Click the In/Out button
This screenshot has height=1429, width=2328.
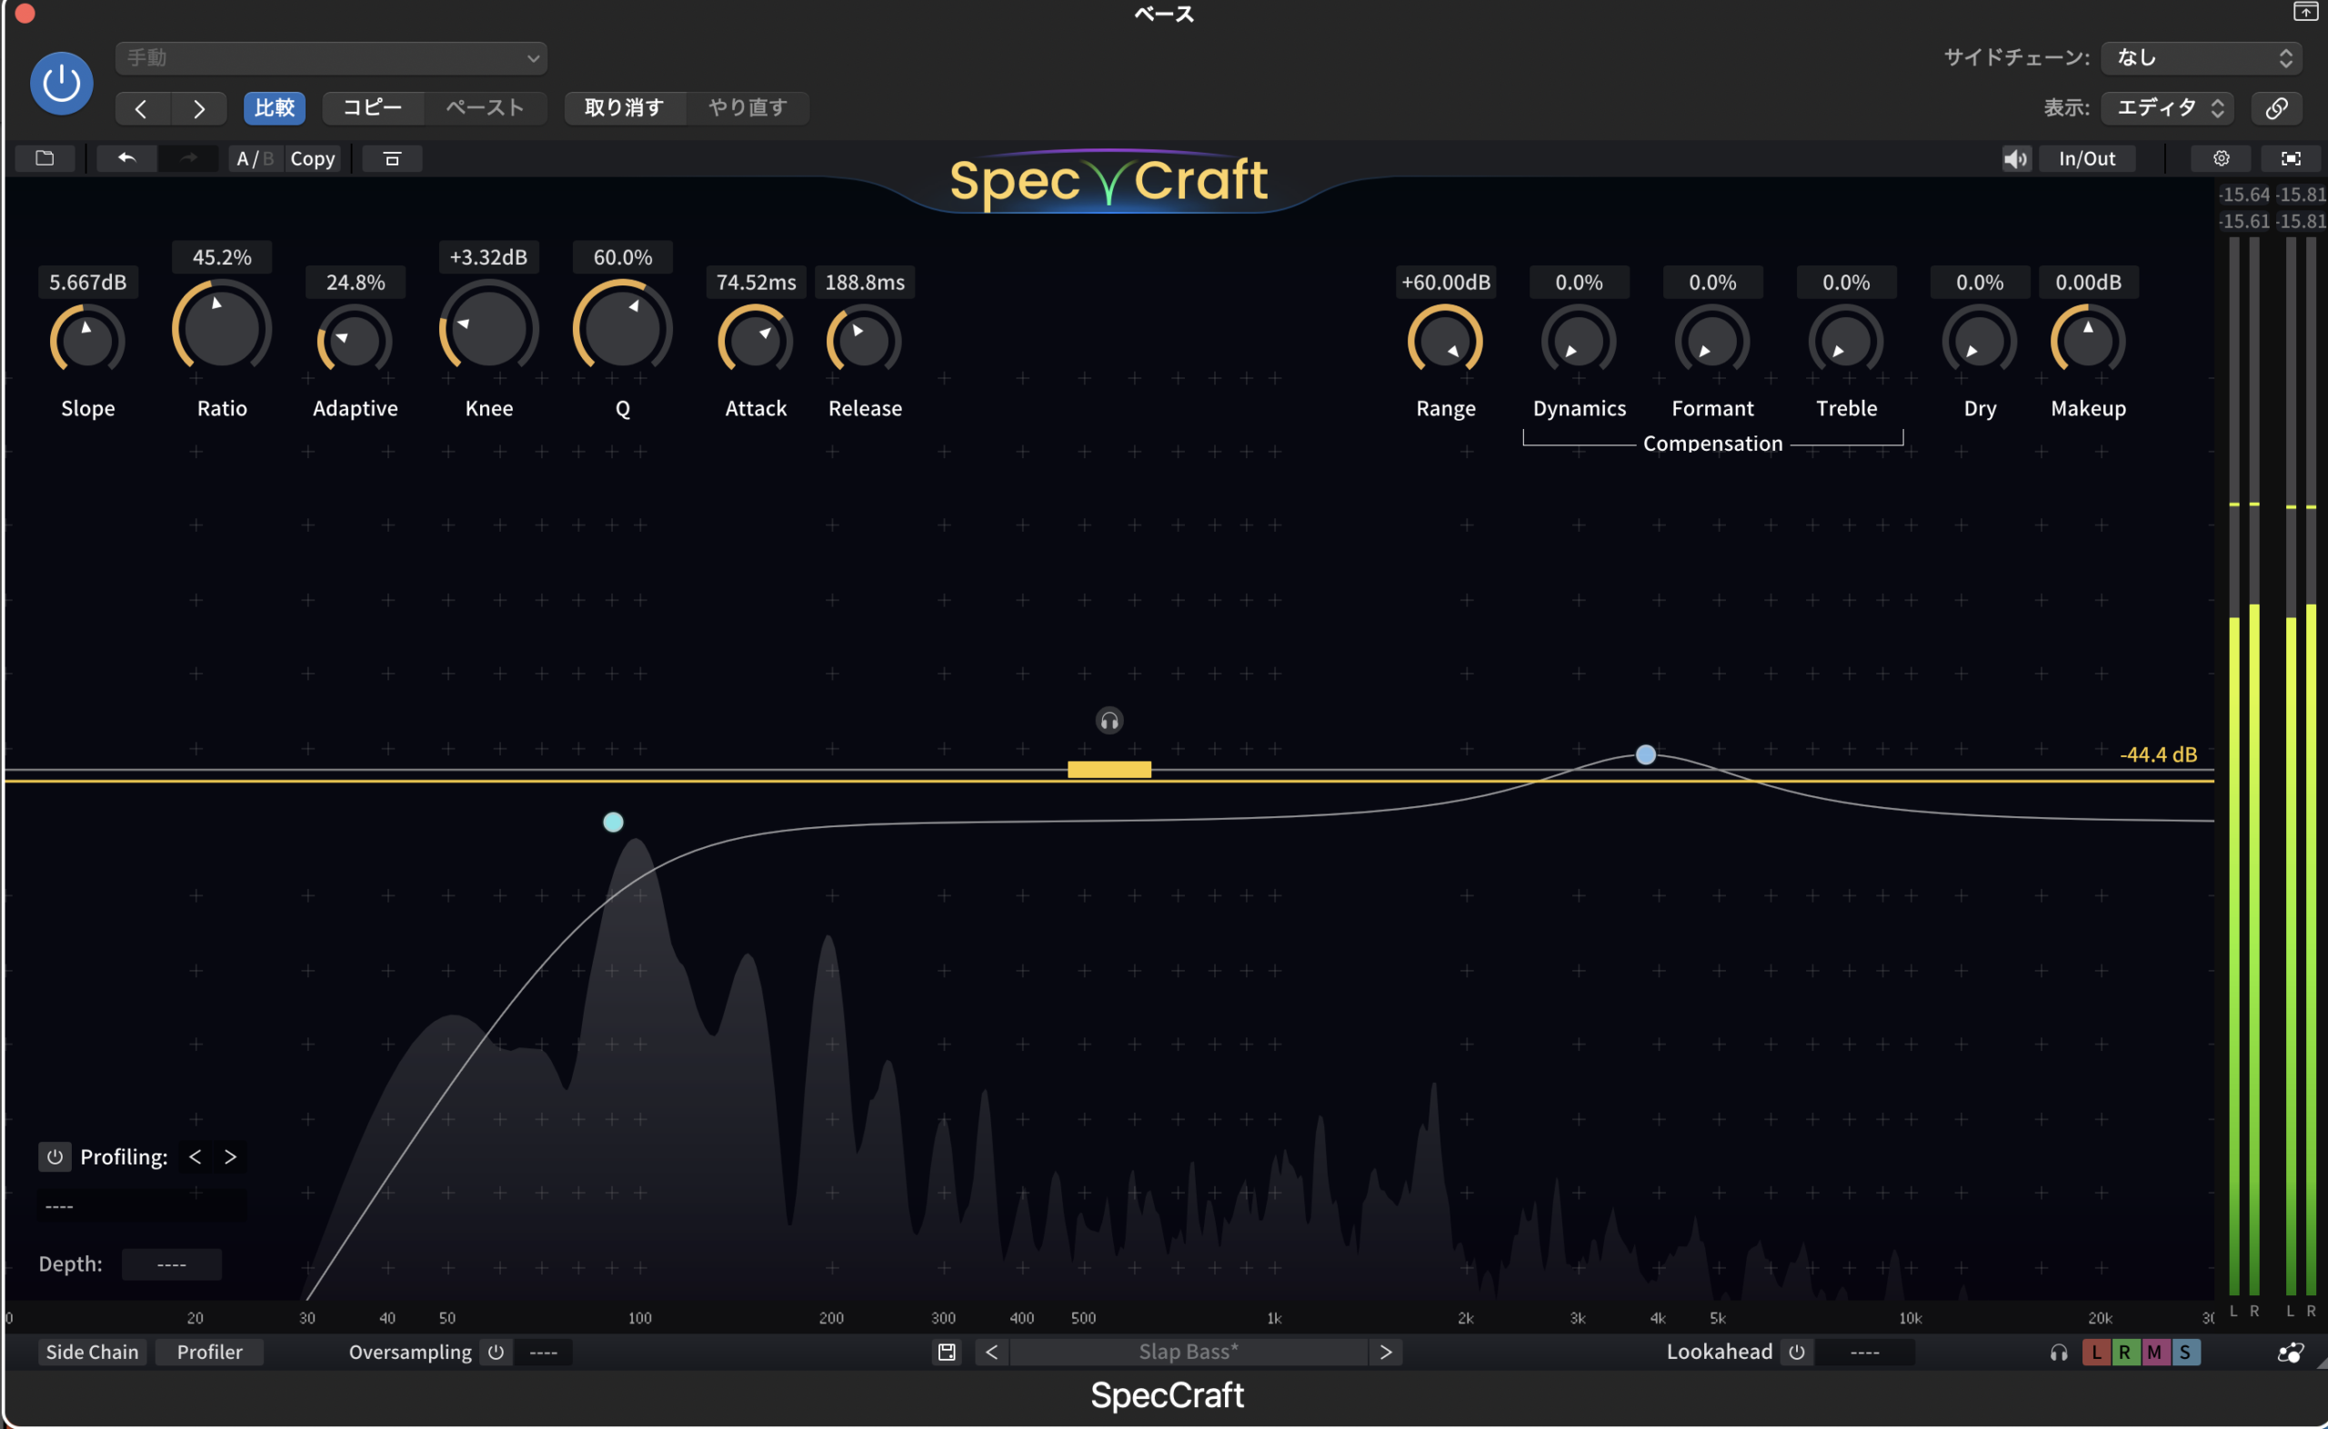tap(2086, 158)
